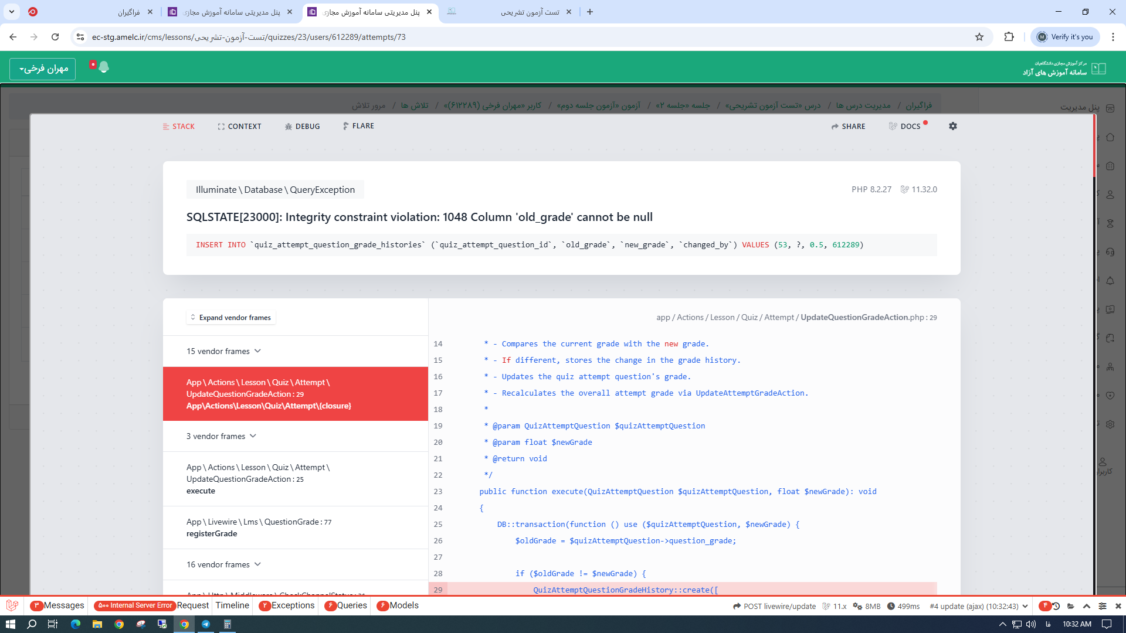Open debugbar request selector dropdown
The height and width of the screenshot is (633, 1126).
[x=978, y=606]
